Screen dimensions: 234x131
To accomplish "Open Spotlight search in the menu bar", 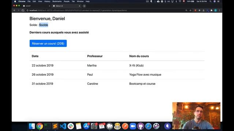I will click(x=211, y=1).
